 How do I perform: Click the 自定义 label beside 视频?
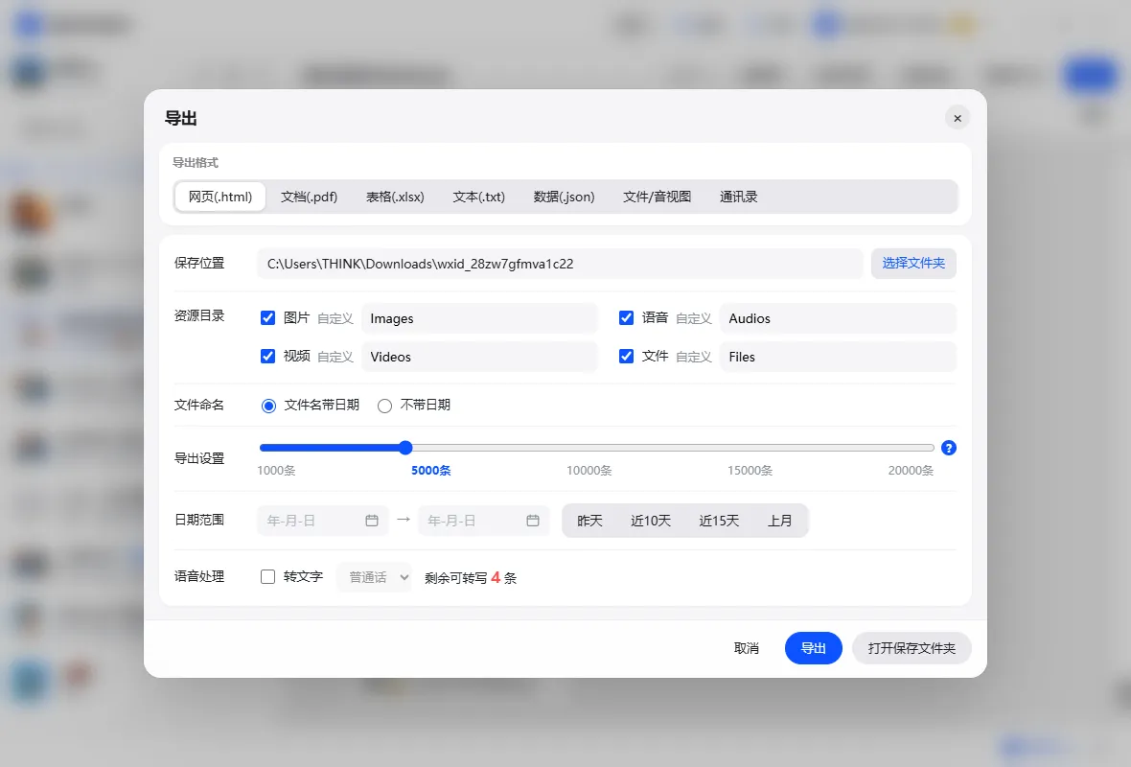(x=335, y=357)
